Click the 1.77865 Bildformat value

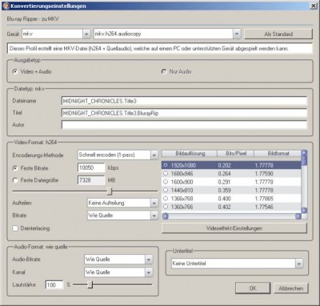[x=264, y=199]
